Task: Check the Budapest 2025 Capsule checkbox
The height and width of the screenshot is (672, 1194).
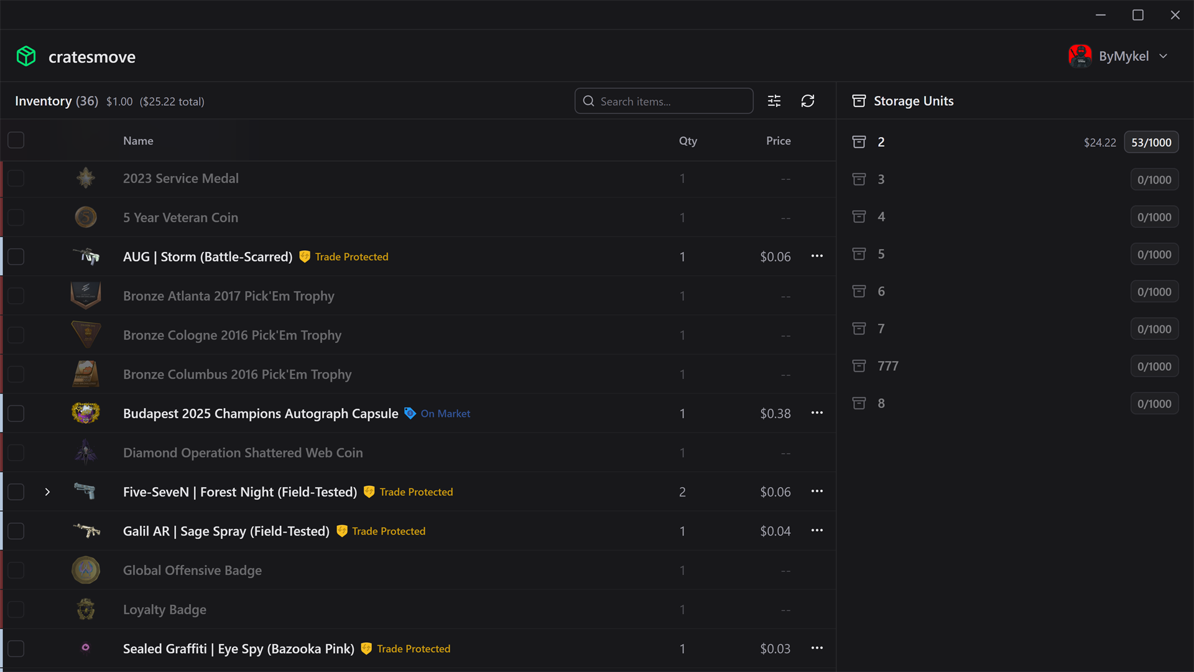Action: [x=16, y=413]
